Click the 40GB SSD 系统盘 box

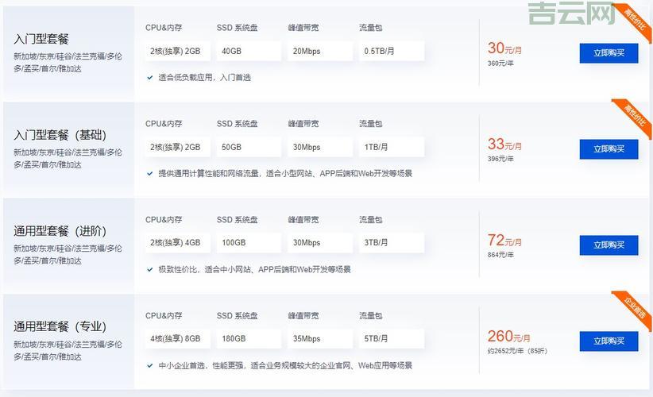(249, 52)
